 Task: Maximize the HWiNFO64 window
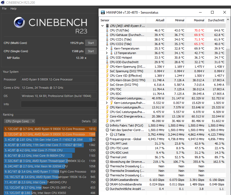tap(212, 12)
